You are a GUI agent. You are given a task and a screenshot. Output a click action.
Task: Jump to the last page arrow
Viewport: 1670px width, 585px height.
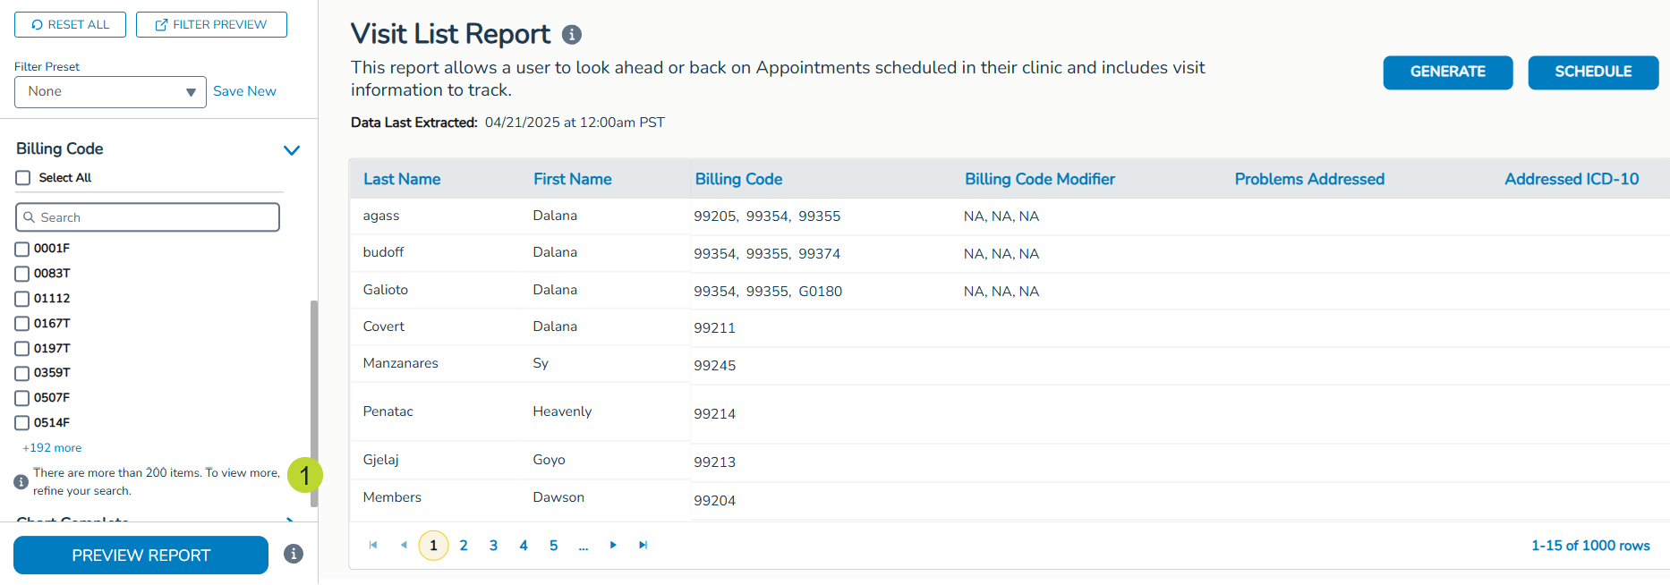tap(643, 545)
